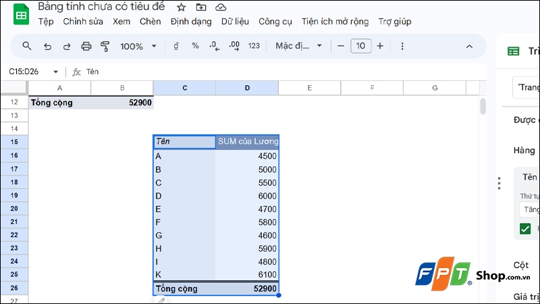The image size is (540, 304).
Task: Open the Trợ giúp menu
Action: point(395,22)
